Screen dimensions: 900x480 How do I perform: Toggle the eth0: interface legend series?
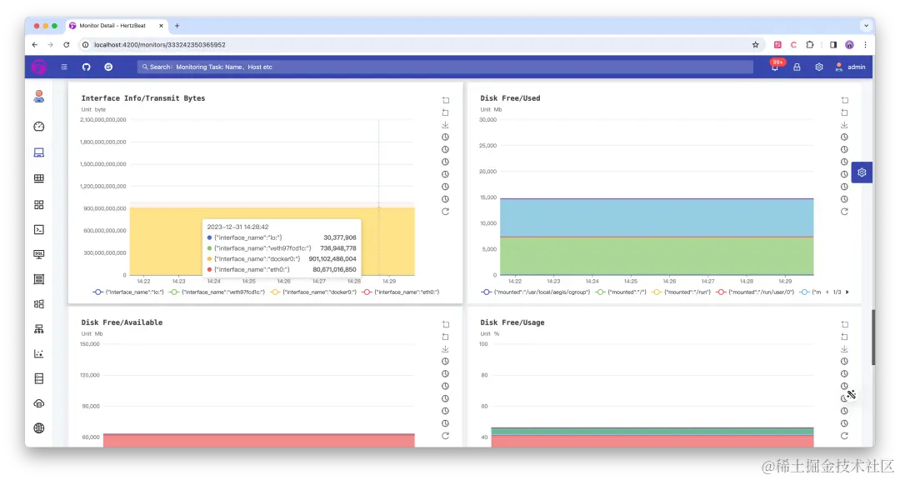[x=401, y=292]
